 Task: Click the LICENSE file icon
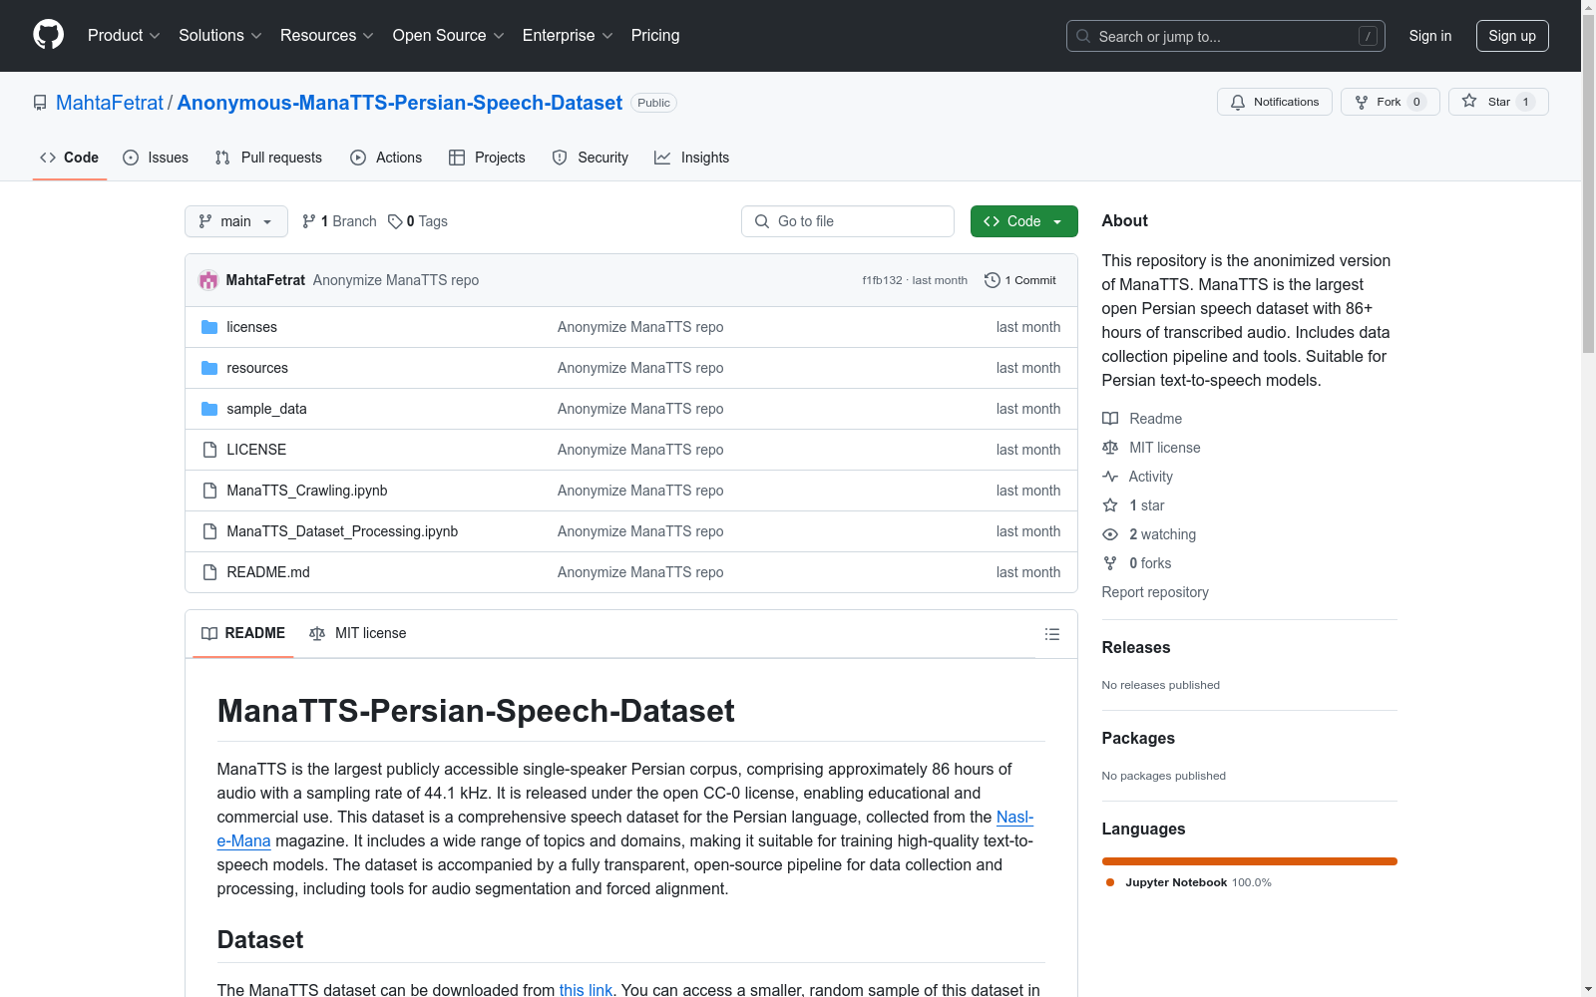point(209,450)
